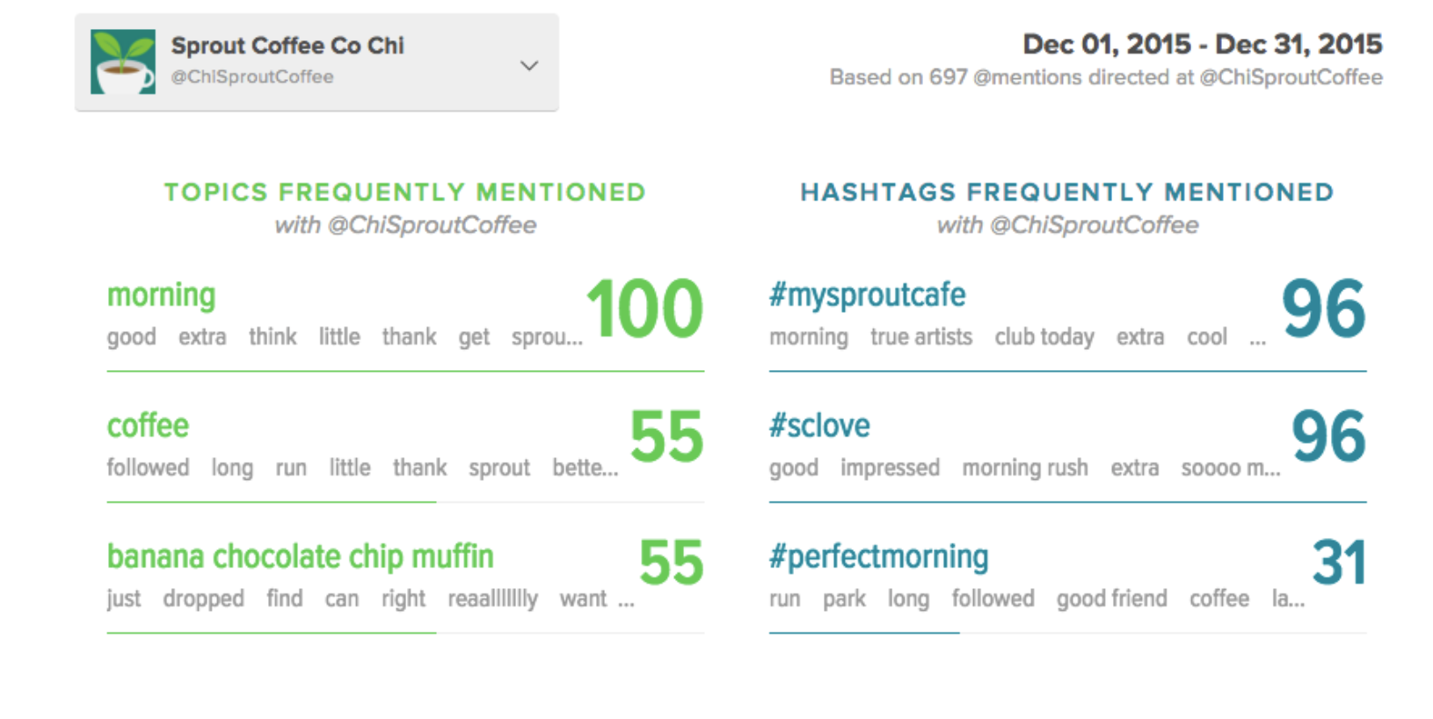1433x719 pixels.
Task: Select the 'coffee' topic
Action: point(148,425)
